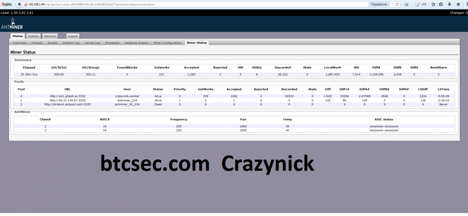Click the Перевести translate button
Screen dimensions: 468x216
click(x=379, y=4)
